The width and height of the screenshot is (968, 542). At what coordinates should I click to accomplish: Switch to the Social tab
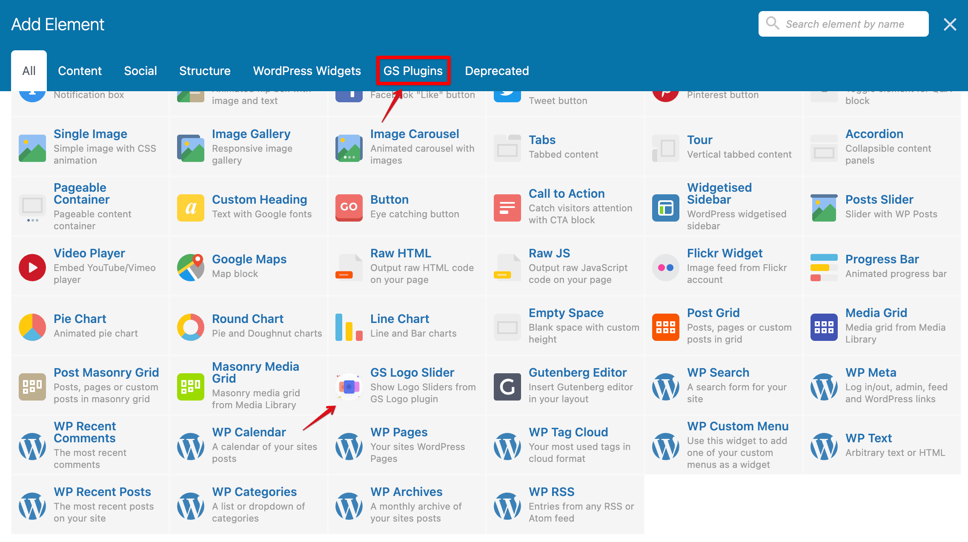(x=140, y=71)
